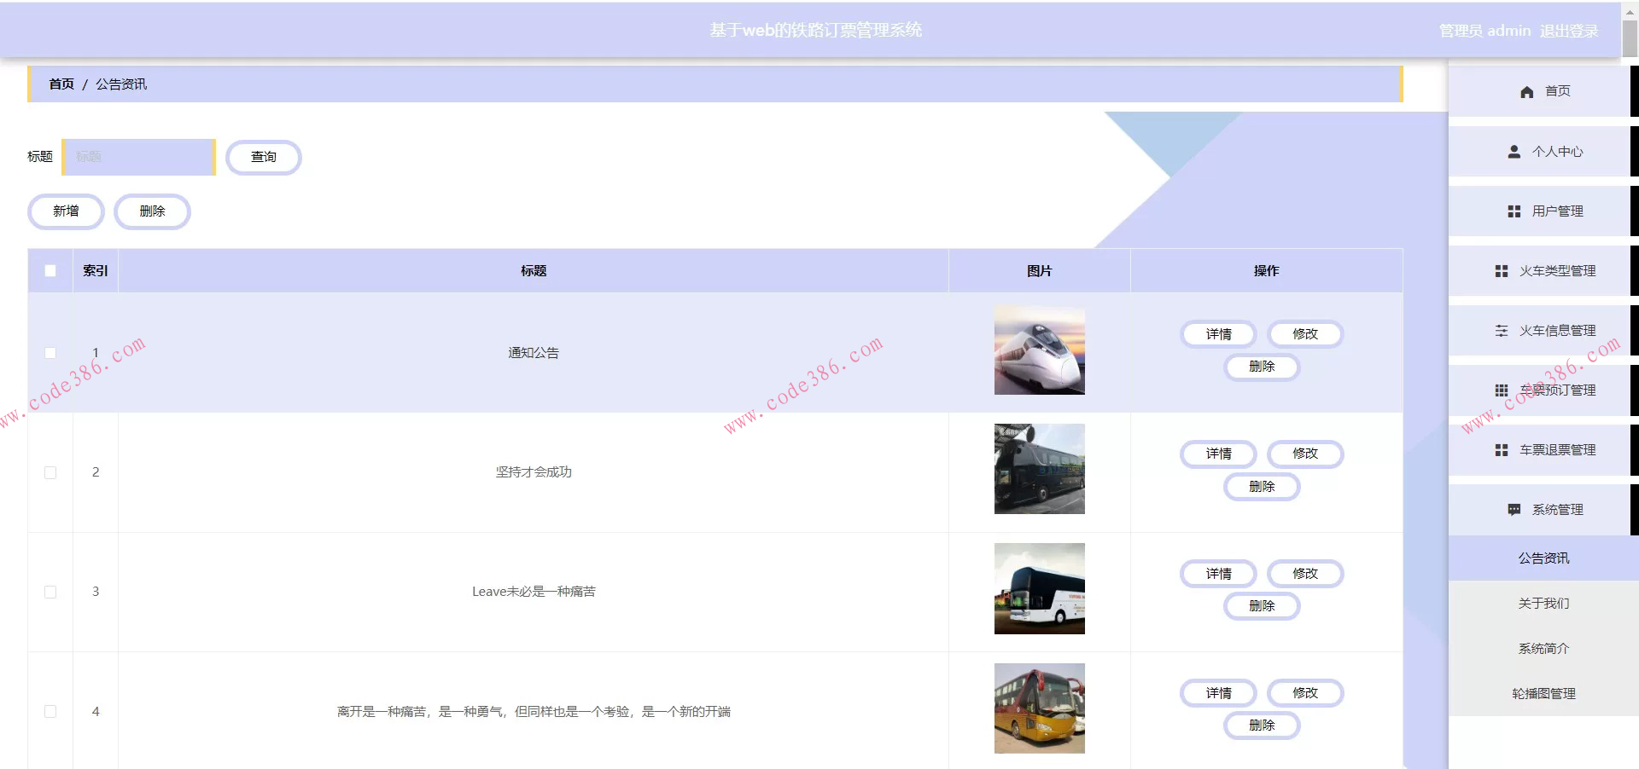Click the person icon beside 个人中心
The width and height of the screenshot is (1639, 769).
point(1514,152)
